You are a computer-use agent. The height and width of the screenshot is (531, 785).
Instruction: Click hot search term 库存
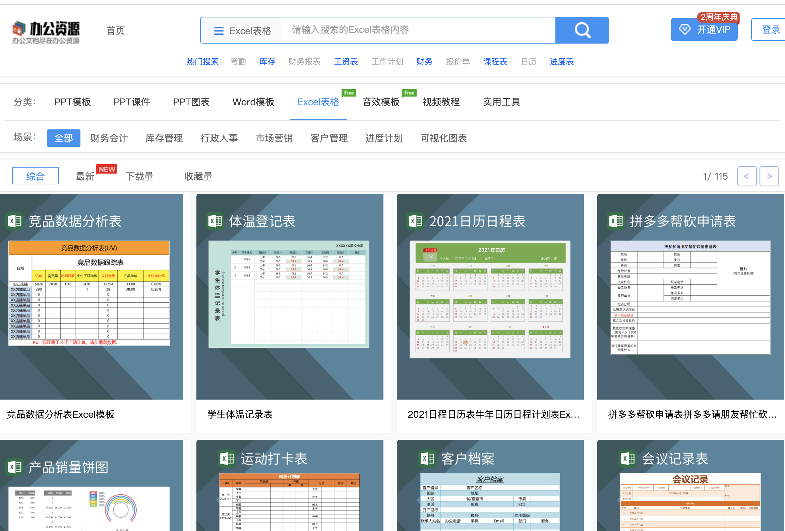267,61
